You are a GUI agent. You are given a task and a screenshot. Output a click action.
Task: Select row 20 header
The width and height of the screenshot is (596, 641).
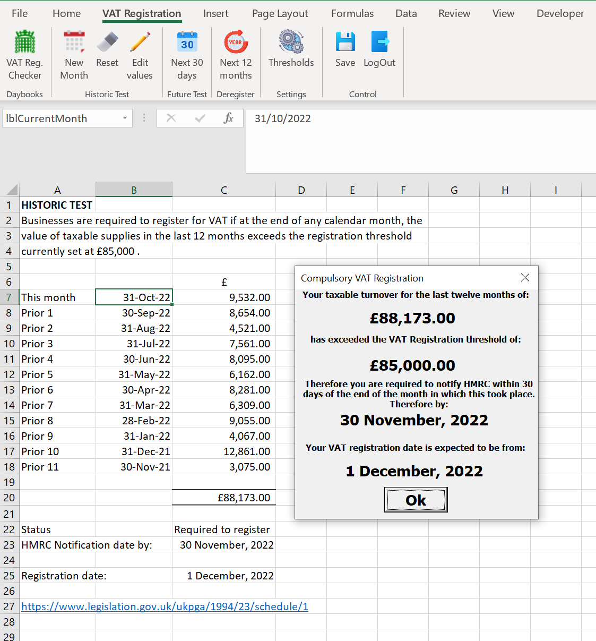click(x=9, y=498)
